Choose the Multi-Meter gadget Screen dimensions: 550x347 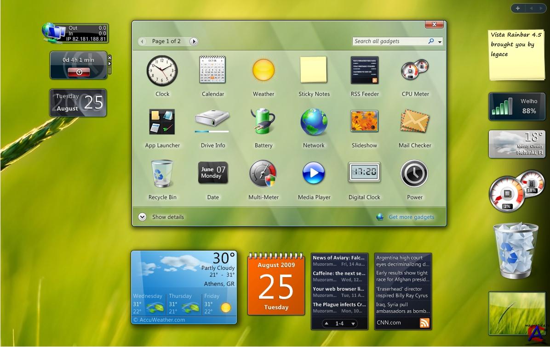tap(263, 173)
